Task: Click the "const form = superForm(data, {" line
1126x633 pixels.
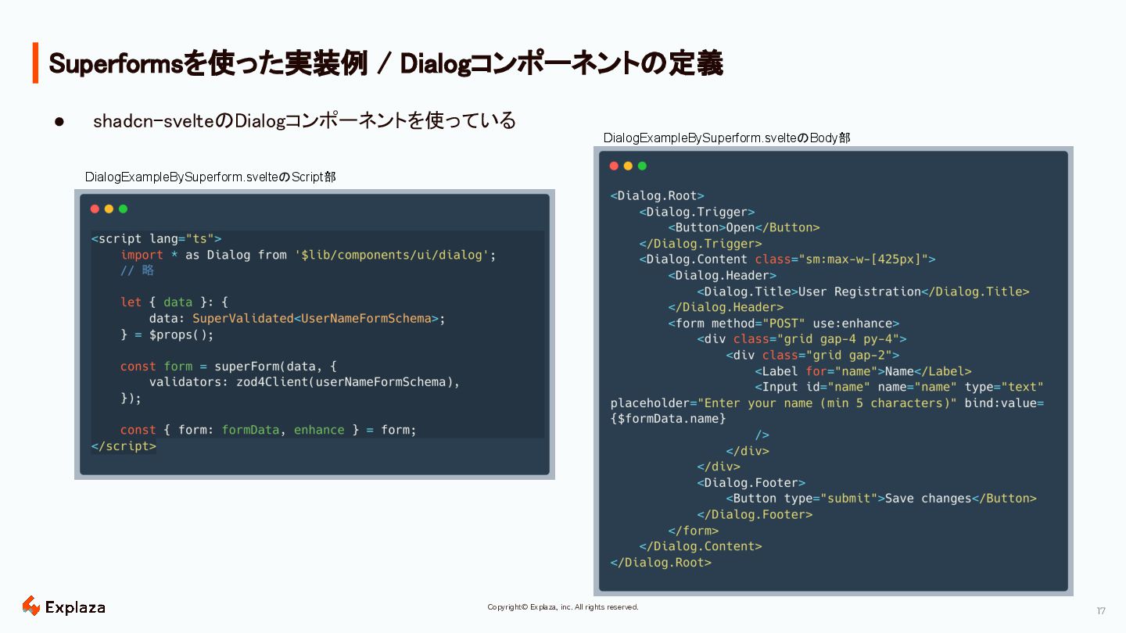Action: pos(228,367)
